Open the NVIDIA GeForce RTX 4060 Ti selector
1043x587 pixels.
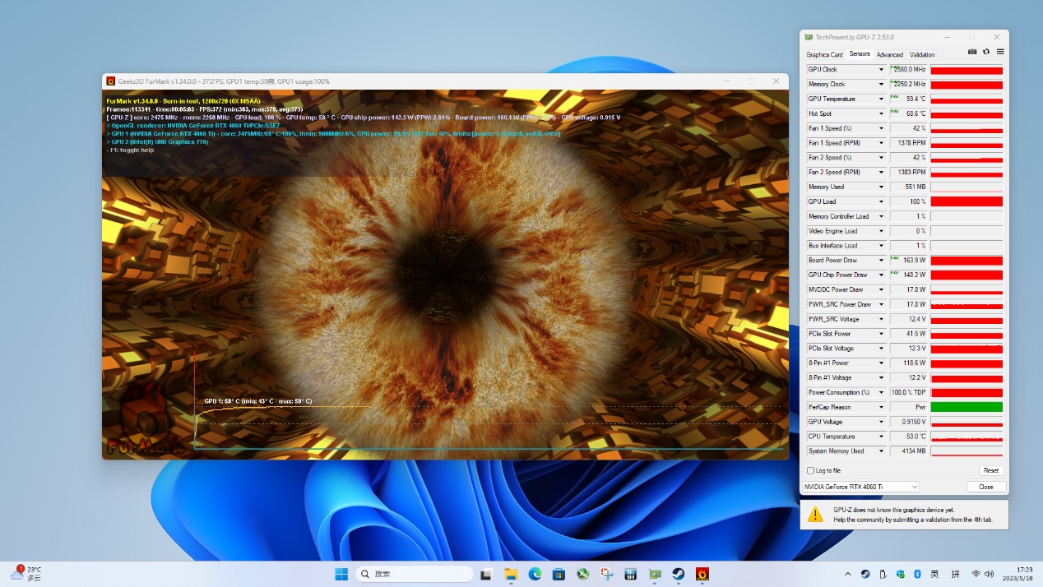coord(860,487)
